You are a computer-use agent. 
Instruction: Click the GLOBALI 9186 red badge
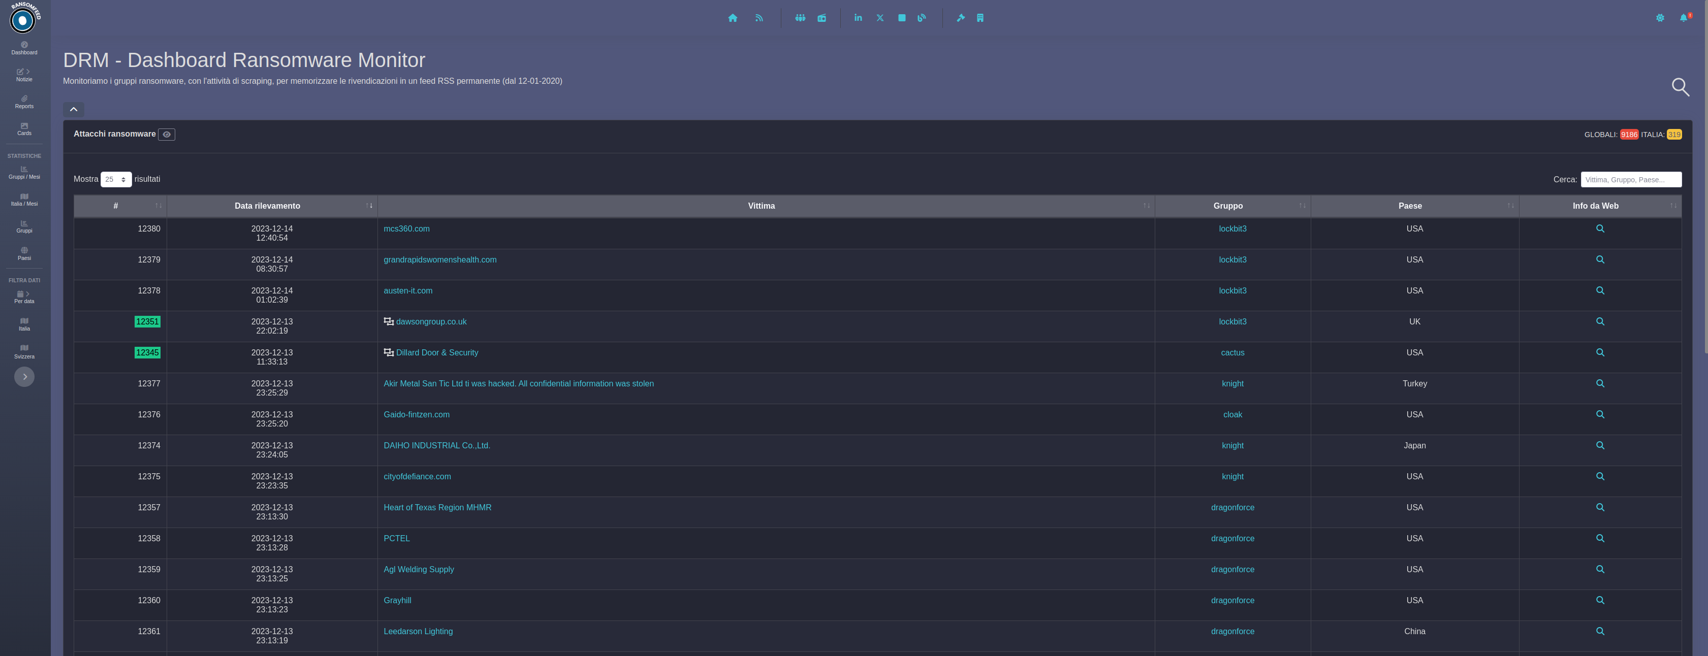[1629, 135]
